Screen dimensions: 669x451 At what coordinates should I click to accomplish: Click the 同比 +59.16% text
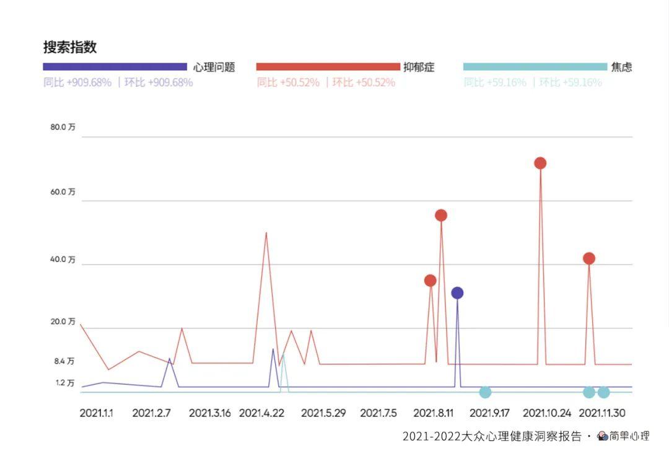point(495,82)
